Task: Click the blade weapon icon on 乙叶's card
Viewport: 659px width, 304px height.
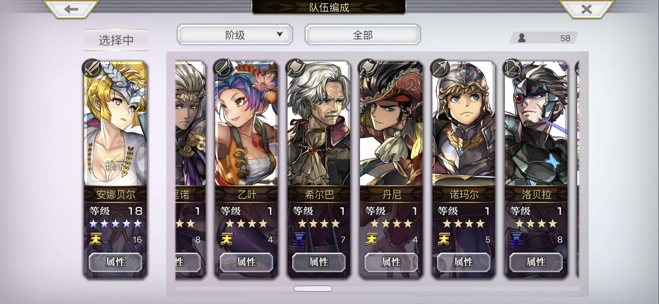Action: pos(223,68)
